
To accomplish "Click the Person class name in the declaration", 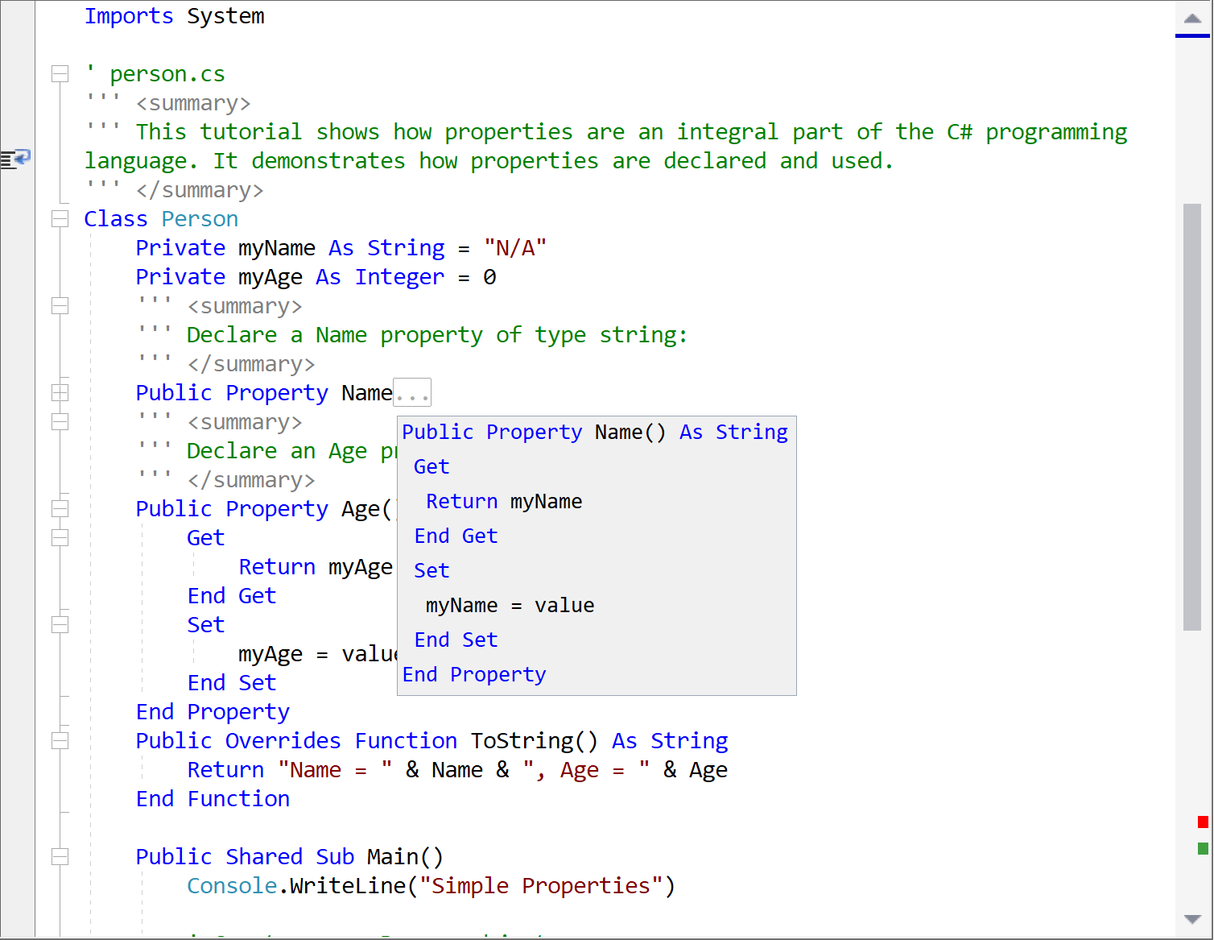I will (x=200, y=219).
